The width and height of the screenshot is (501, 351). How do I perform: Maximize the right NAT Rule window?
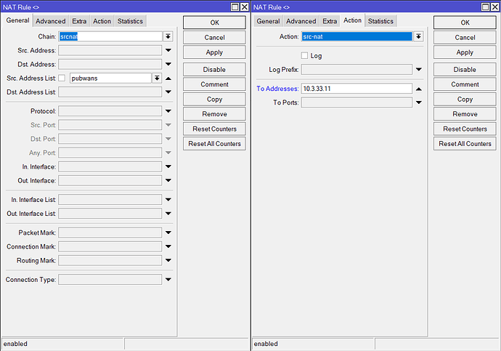pyautogui.click(x=485, y=7)
